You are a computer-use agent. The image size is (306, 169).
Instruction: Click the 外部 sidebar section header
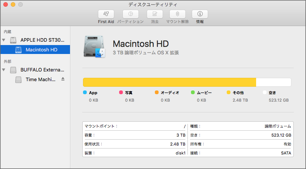[7, 61]
